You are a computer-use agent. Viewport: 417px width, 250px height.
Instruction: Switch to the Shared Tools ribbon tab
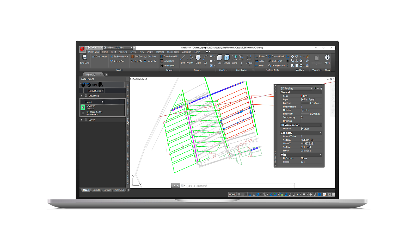coord(173,52)
